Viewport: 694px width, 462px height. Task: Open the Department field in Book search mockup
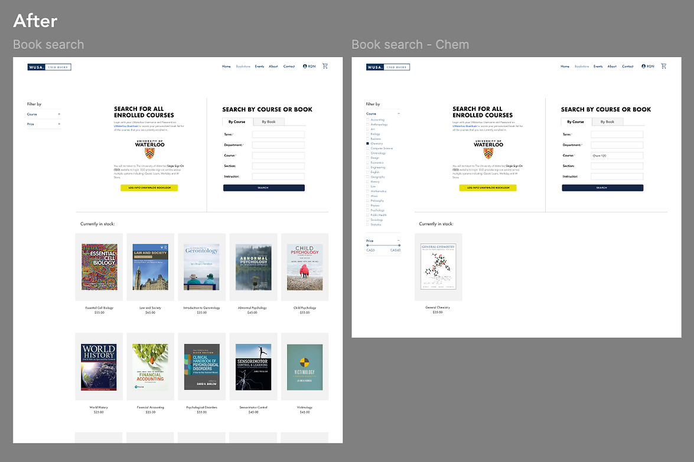[x=278, y=145]
